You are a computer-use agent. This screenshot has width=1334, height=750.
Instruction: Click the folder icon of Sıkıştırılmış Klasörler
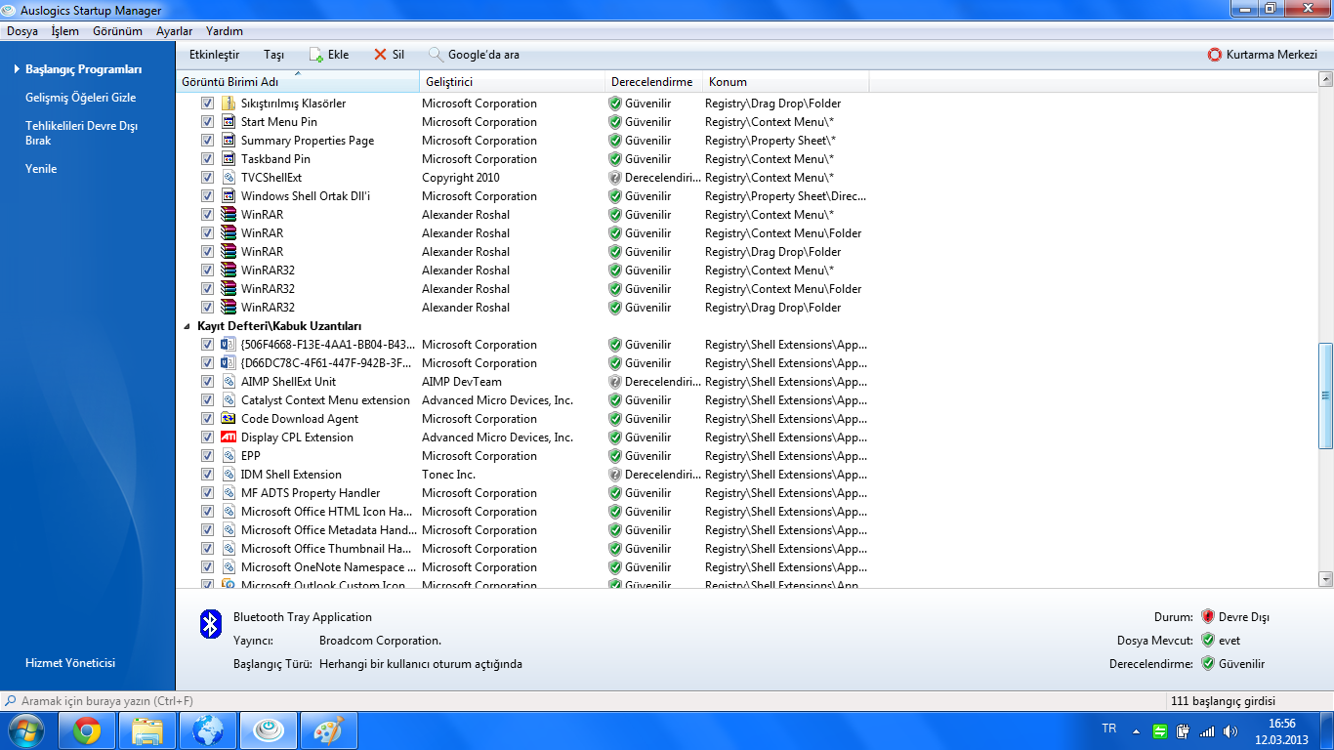click(x=229, y=104)
